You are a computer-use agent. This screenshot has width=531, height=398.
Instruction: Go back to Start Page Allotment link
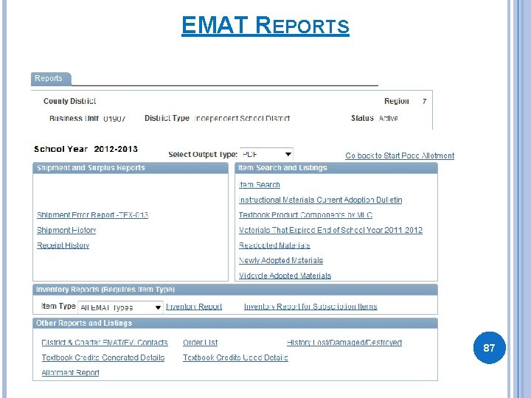(400, 156)
